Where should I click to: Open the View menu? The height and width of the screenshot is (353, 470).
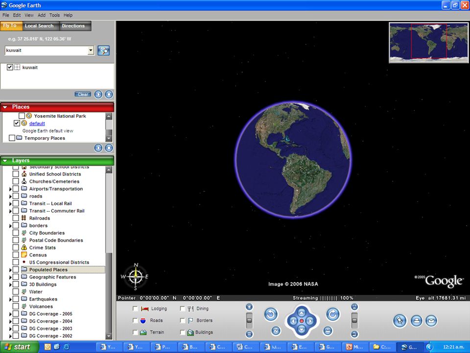29,15
